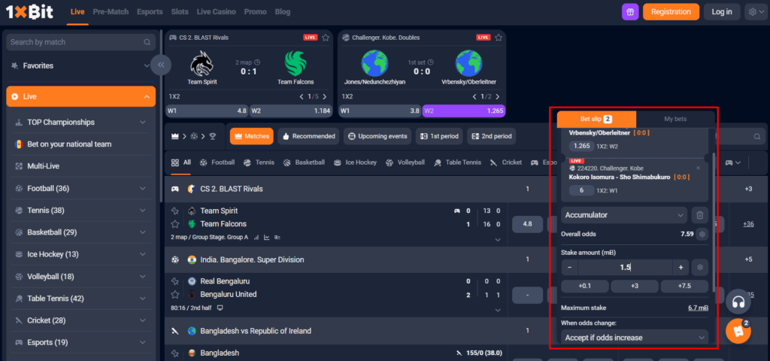Filter matches by Volleyball sport
Screen dimensions: 770x361
pos(405,162)
